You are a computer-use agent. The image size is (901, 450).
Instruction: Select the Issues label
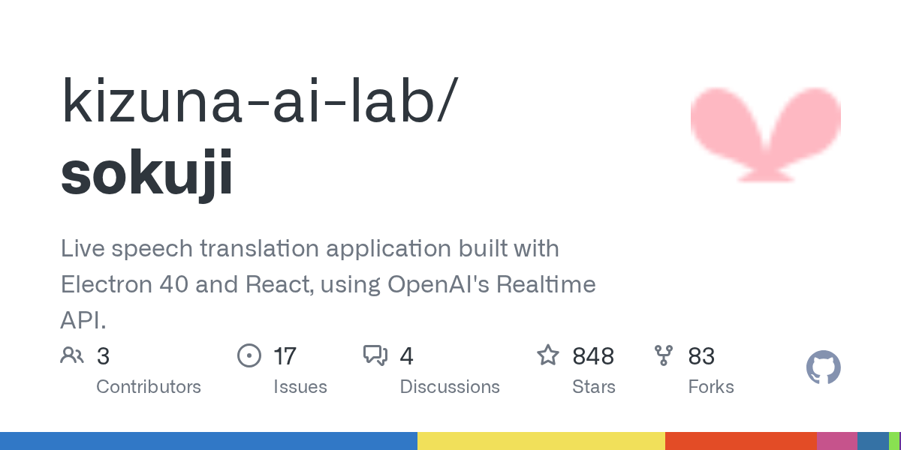(300, 387)
